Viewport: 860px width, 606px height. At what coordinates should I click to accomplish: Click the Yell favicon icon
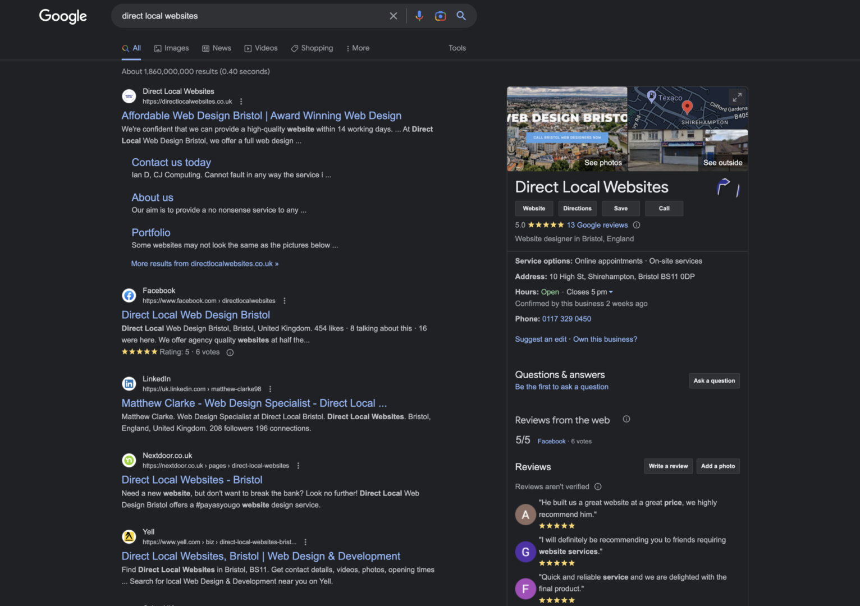[129, 536]
